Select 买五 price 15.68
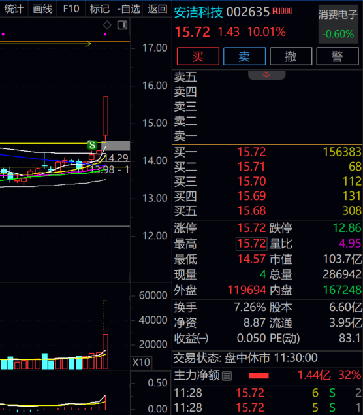 pyautogui.click(x=251, y=210)
